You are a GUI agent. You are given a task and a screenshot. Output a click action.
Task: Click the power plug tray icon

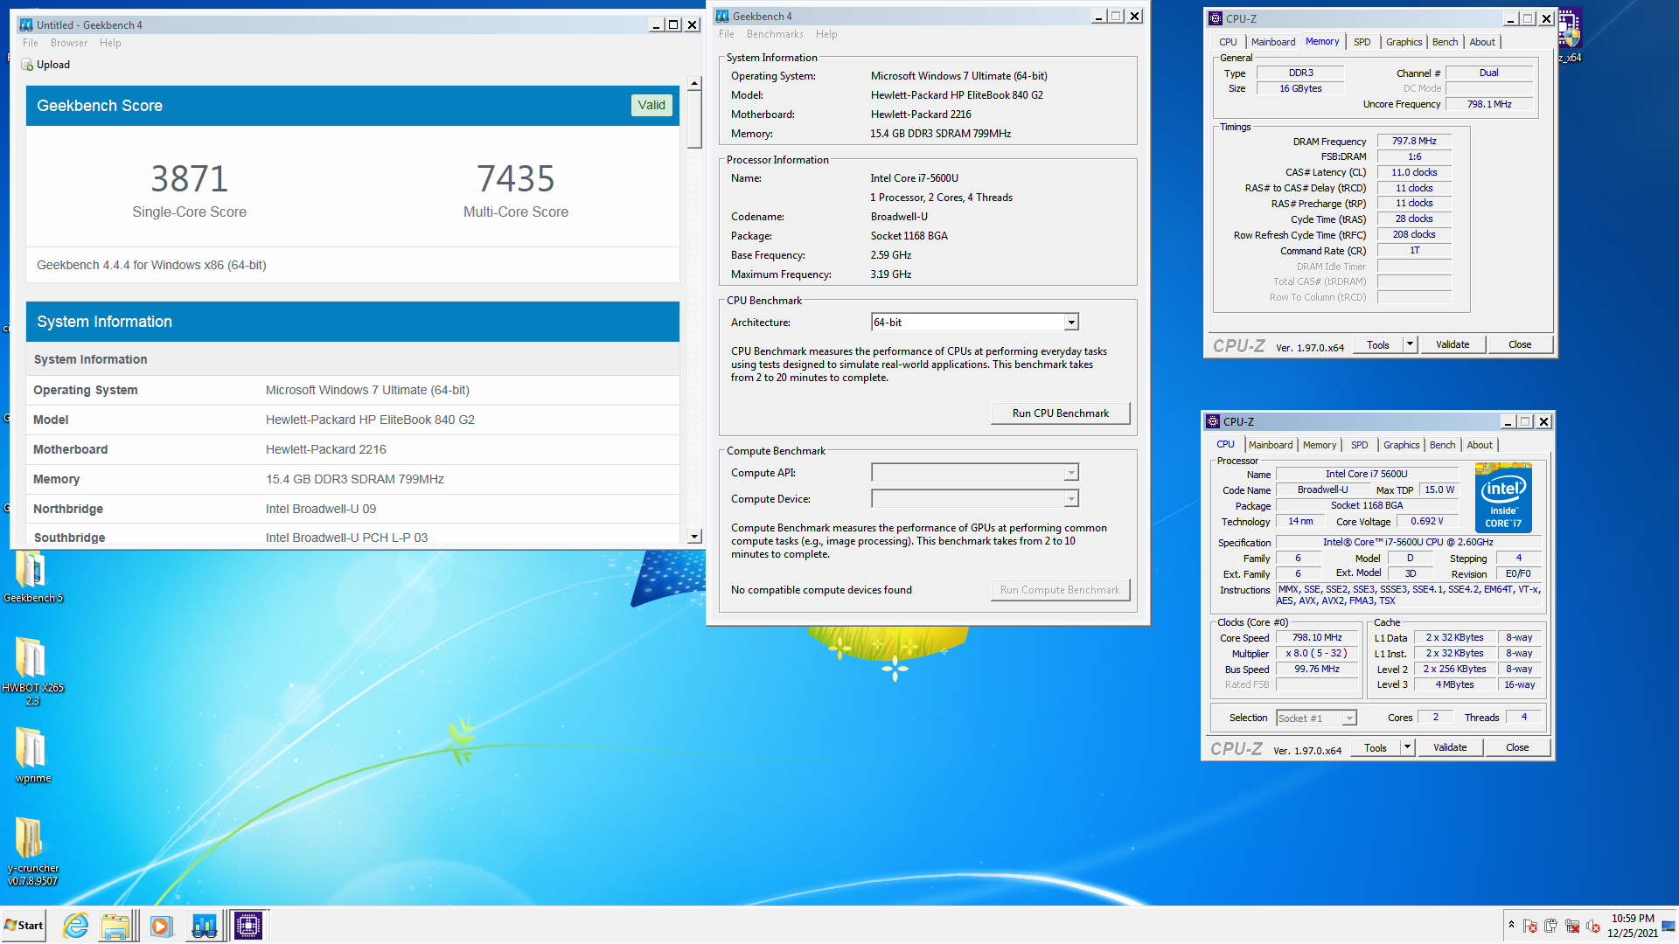click(x=1551, y=926)
